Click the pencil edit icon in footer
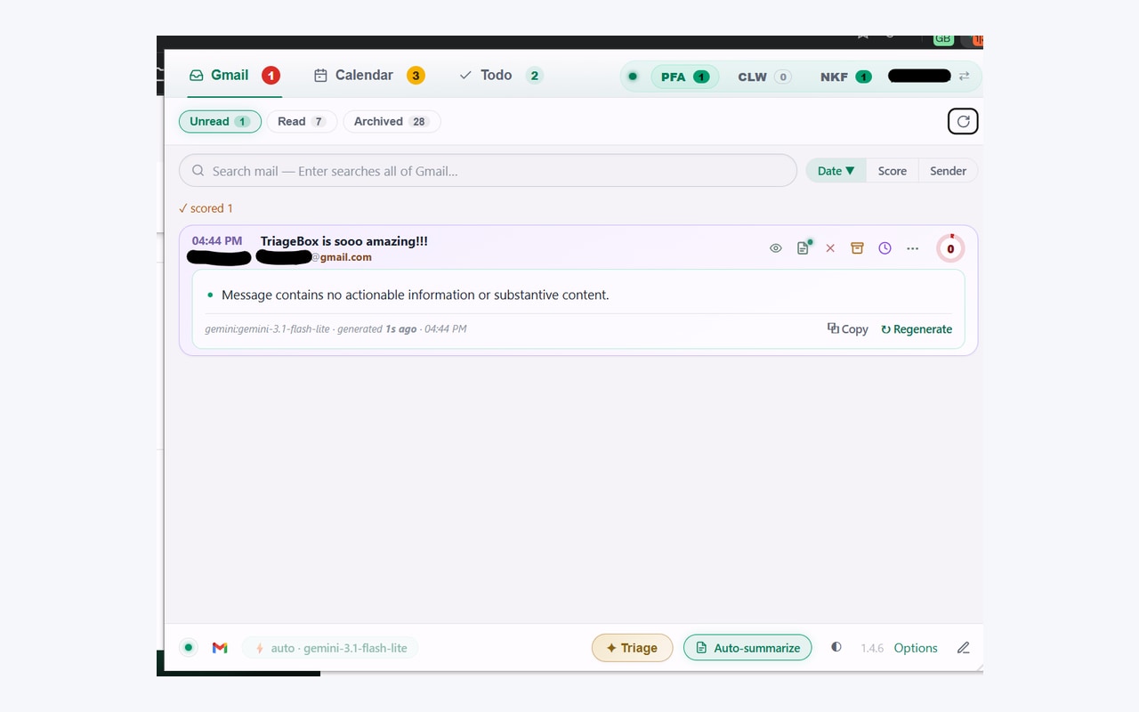This screenshot has width=1139, height=712. pos(964,648)
